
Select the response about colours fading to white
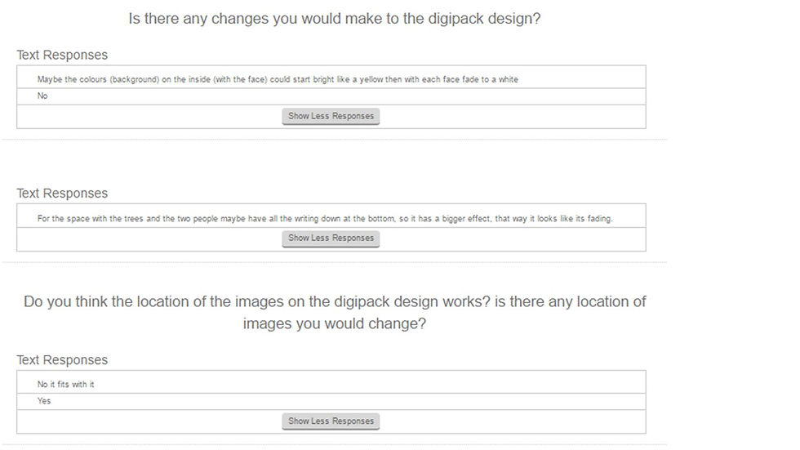tap(278, 79)
